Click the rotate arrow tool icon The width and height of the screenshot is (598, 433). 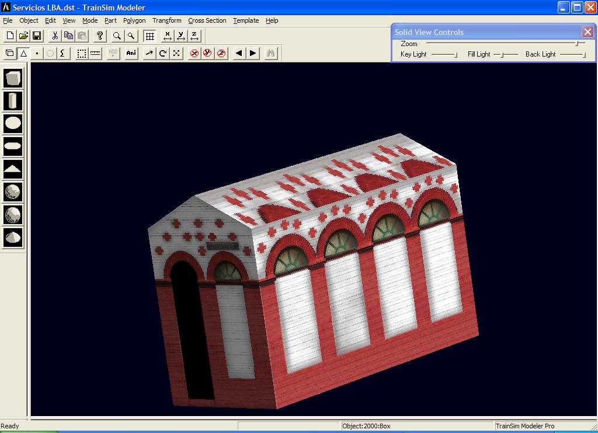click(163, 53)
